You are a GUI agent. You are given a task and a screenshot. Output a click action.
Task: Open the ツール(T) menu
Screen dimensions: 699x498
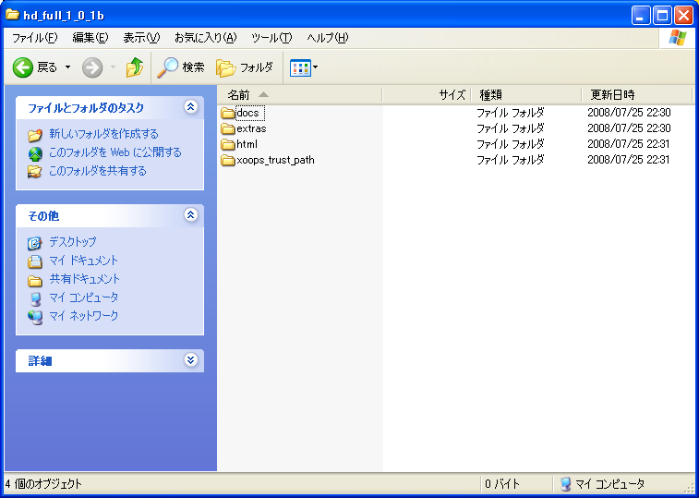click(x=271, y=38)
